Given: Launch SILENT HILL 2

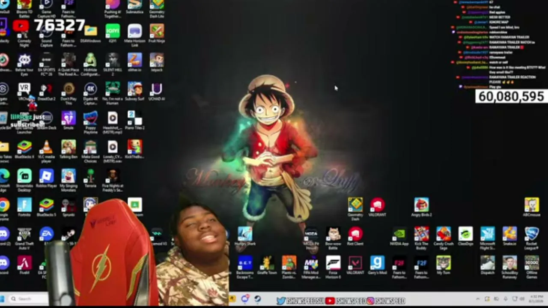Looking at the screenshot, I should pyautogui.click(x=113, y=60).
